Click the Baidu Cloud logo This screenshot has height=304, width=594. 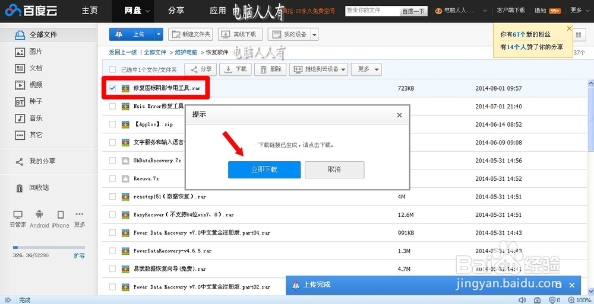[x=31, y=10]
